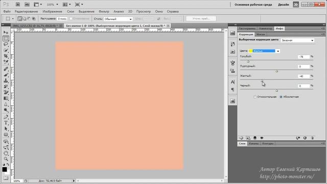Image resolution: width=327 pixels, height=184 pixels.
Task: Select the Horizontal Type tool
Action: point(6,123)
